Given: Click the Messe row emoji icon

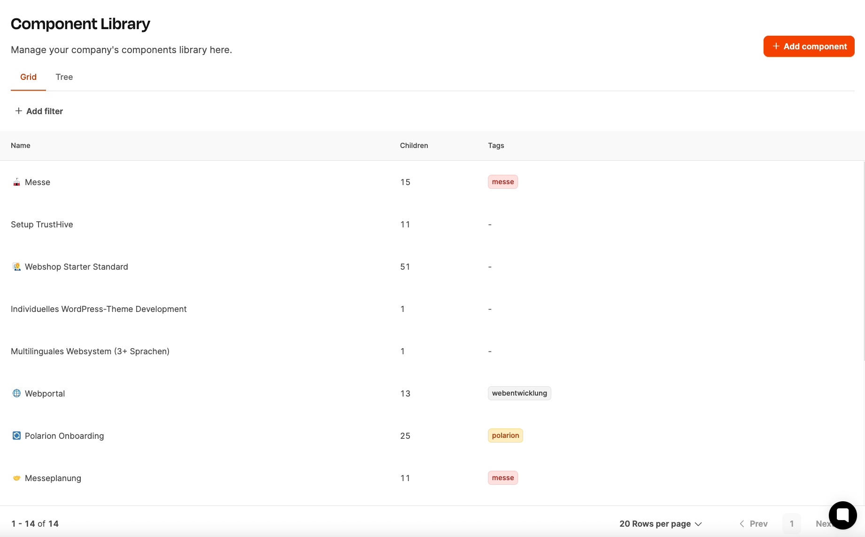Looking at the screenshot, I should pos(16,182).
